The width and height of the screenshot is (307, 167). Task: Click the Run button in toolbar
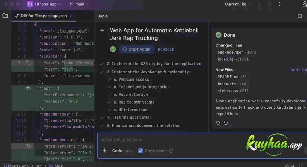[259, 4]
